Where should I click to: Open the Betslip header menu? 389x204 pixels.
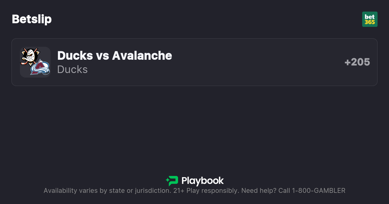click(x=32, y=19)
